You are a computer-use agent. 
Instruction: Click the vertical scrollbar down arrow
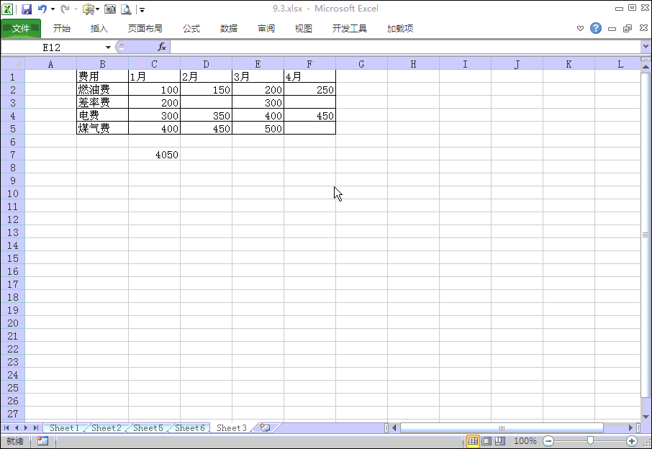[x=646, y=417]
